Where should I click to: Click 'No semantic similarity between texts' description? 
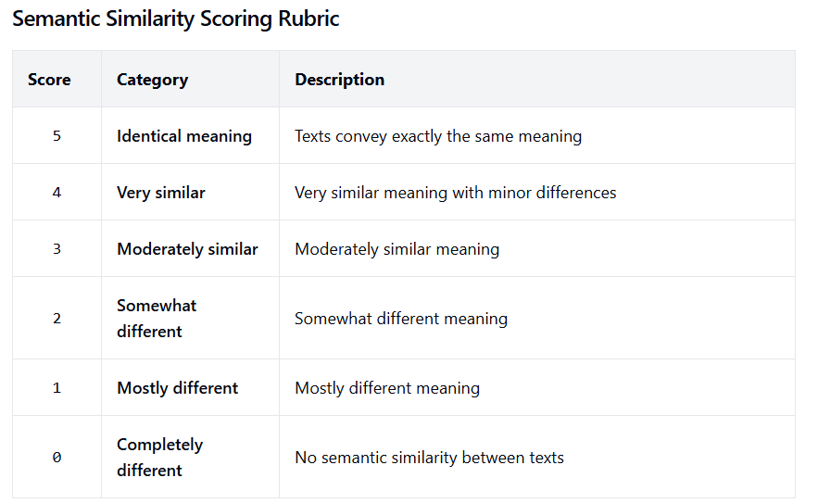[429, 458]
